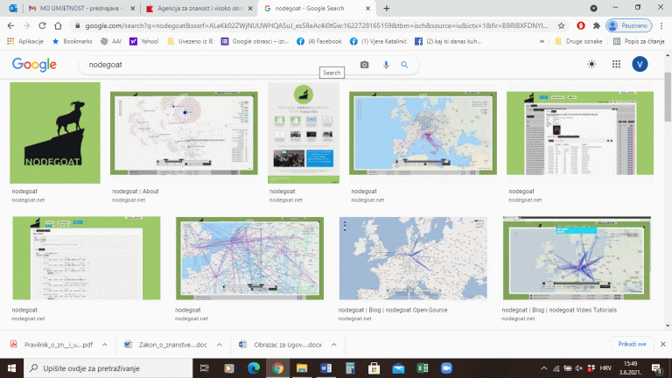Open the downloaded Zakon_o_znanstve doc file
This screenshot has width=672, height=378.
click(x=166, y=345)
